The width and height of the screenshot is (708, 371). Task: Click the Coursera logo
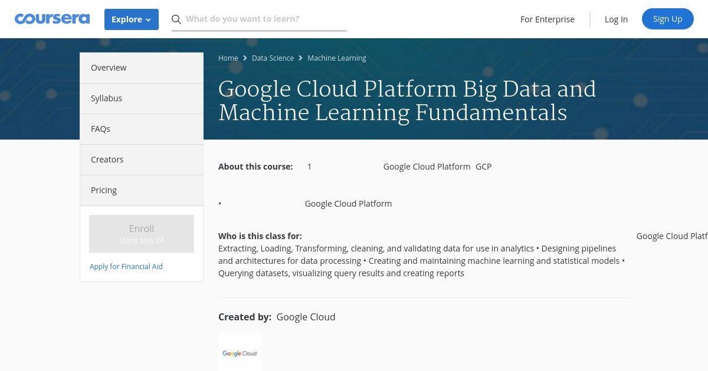point(52,19)
